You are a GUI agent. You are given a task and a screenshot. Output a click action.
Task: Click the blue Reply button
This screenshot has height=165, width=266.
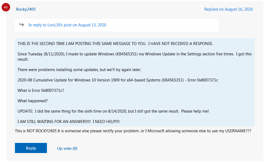tap(31, 148)
